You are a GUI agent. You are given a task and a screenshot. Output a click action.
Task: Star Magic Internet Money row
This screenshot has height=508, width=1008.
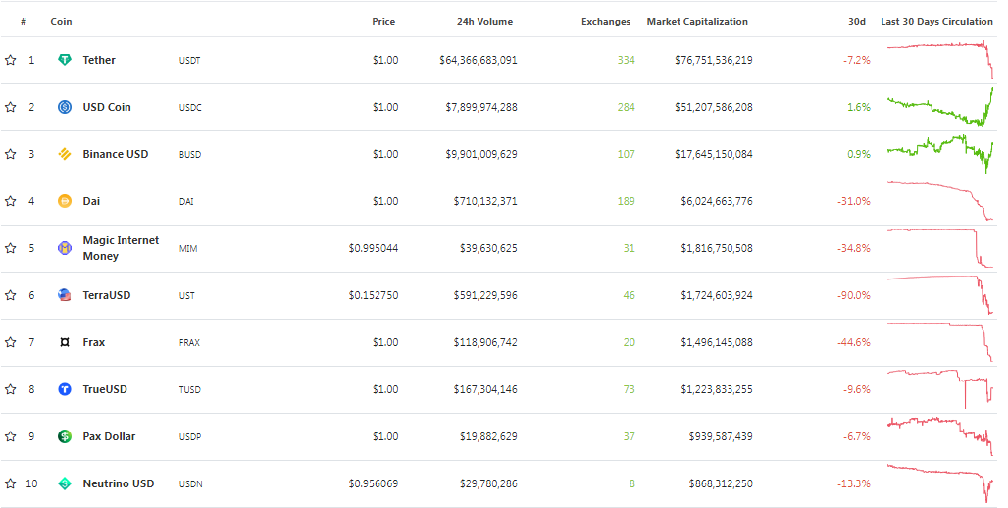pyautogui.click(x=10, y=248)
